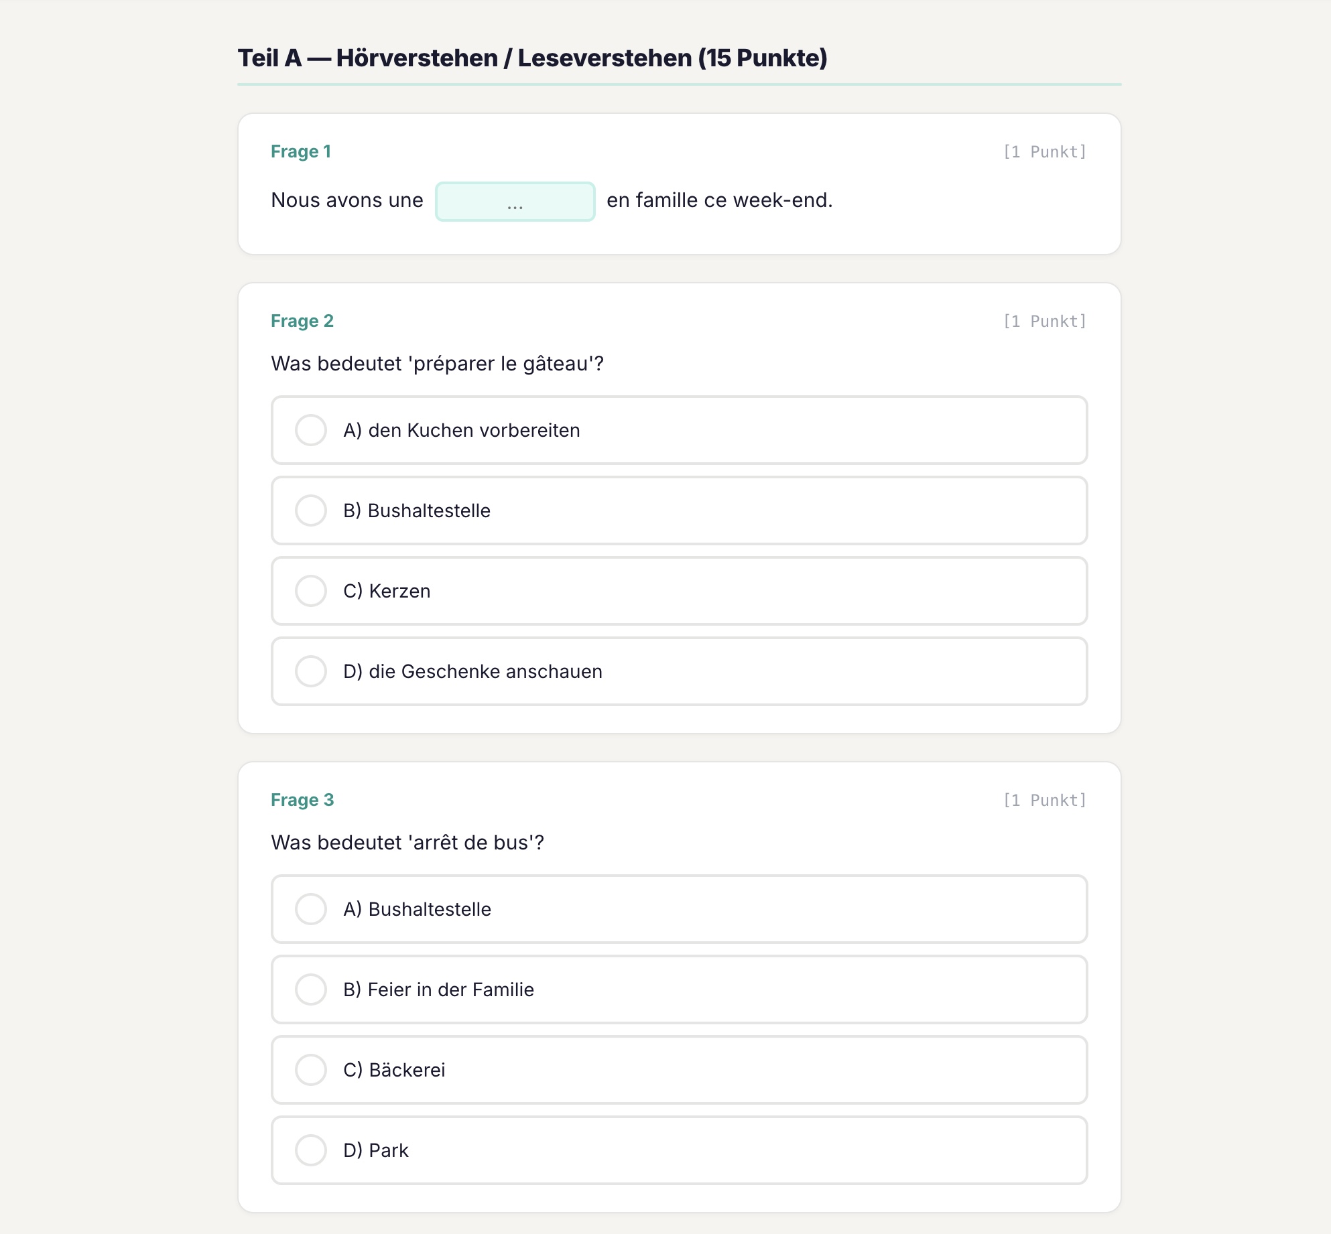This screenshot has height=1234, width=1331.
Task: Click the 'Frage 3' heading label
Action: coord(302,800)
